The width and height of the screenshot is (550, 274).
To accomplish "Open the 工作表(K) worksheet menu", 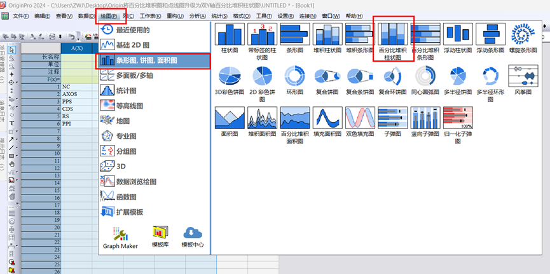I will 150,16.
